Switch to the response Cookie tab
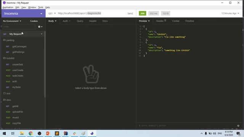 176,21
